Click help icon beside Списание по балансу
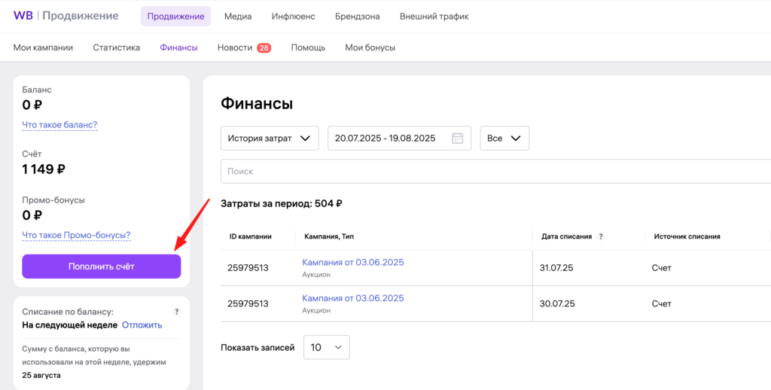Image resolution: width=771 pixels, height=390 pixels. (177, 312)
